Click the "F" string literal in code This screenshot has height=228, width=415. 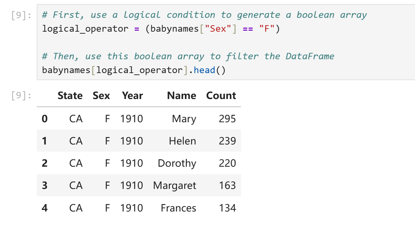tap(267, 29)
